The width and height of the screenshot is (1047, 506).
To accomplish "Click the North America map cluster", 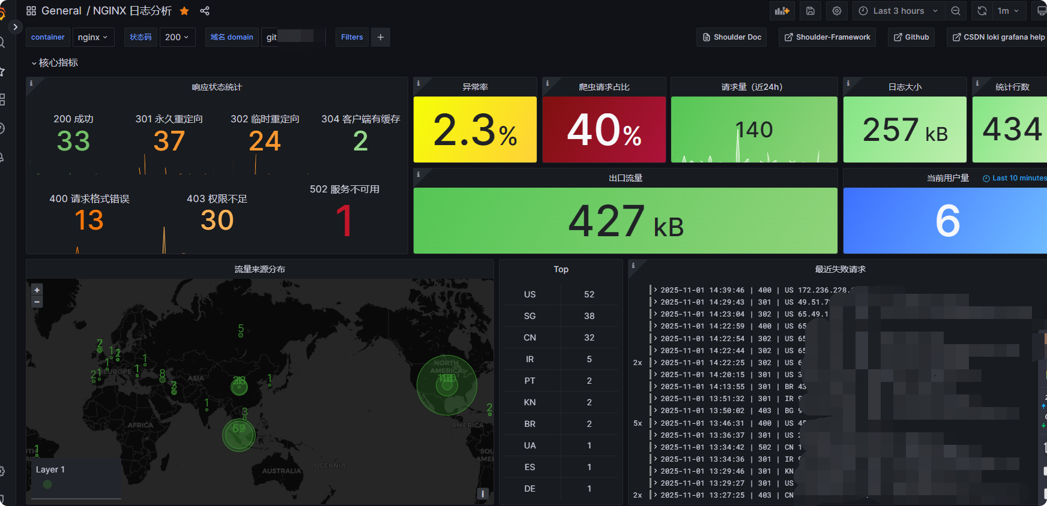I will tap(447, 385).
